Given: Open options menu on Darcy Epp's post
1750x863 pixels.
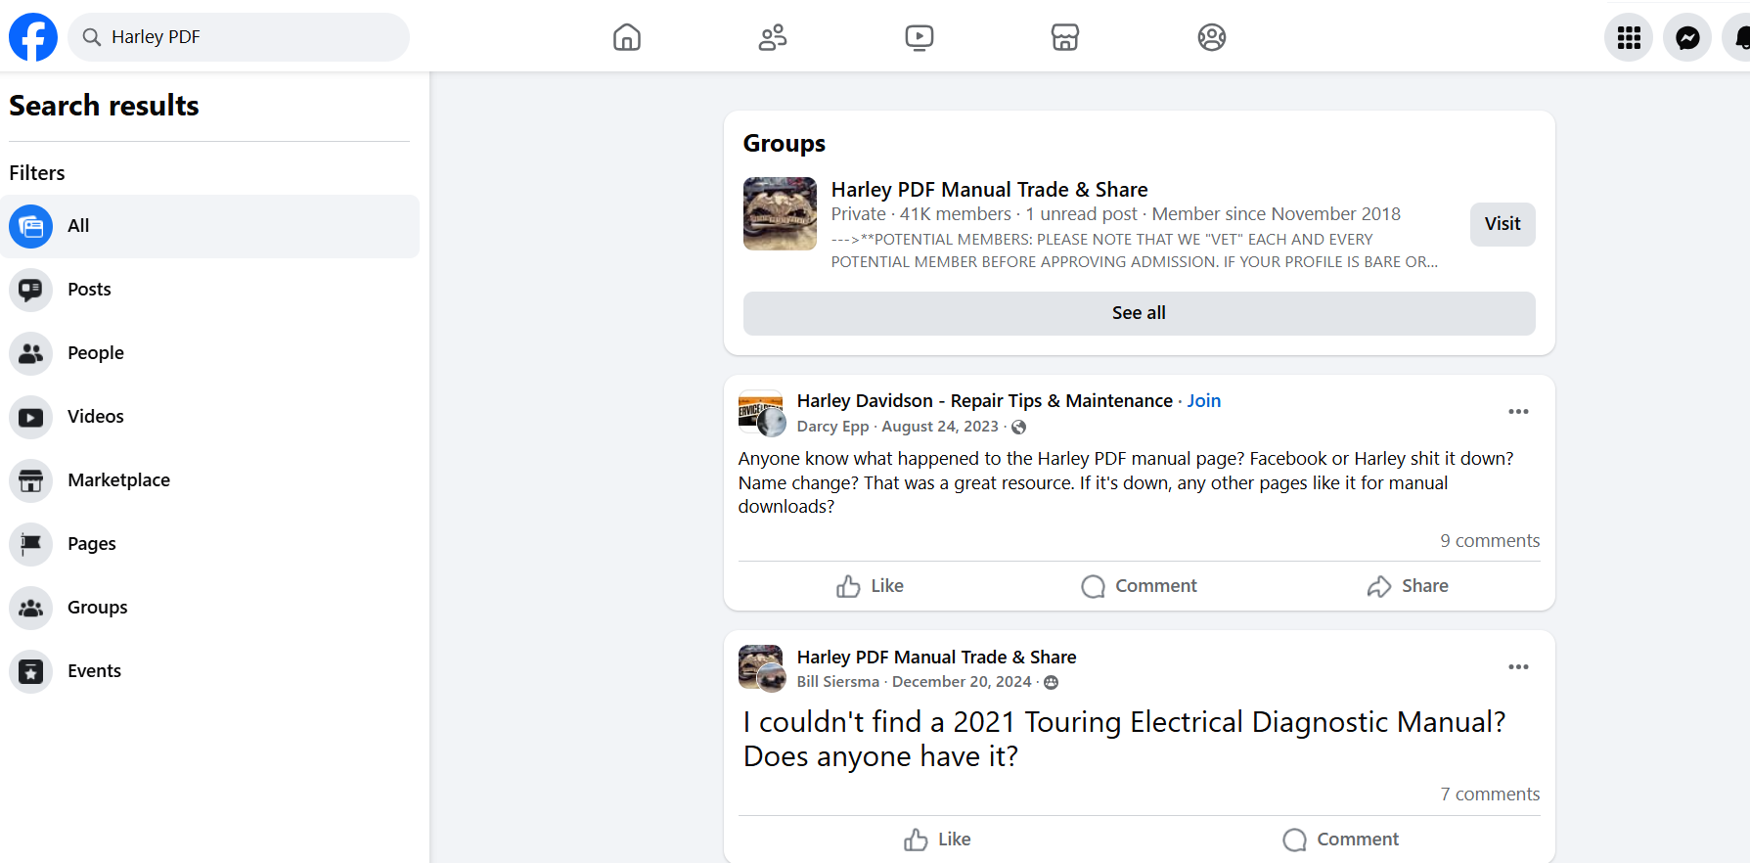Looking at the screenshot, I should coord(1517,412).
